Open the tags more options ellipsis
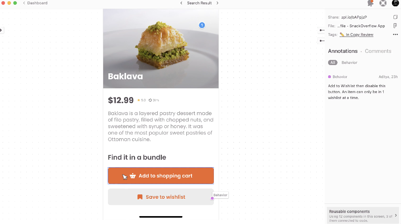 395,35
